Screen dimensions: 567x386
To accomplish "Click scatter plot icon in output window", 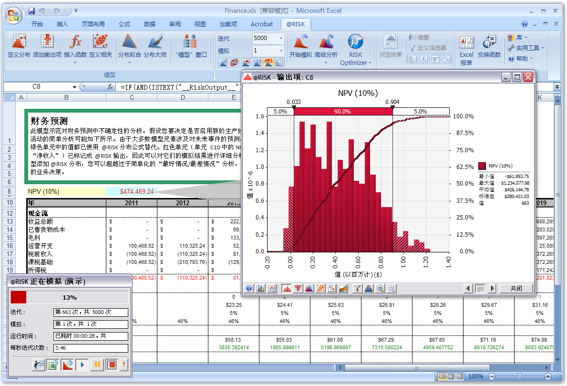I will (320, 288).
